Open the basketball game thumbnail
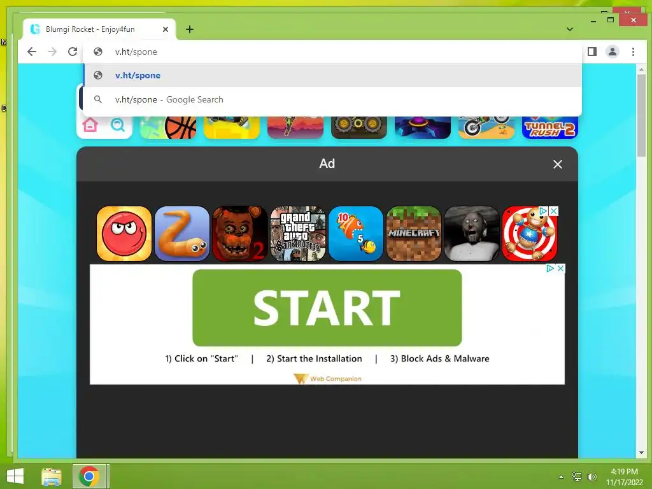The height and width of the screenshot is (489, 652). point(168,127)
